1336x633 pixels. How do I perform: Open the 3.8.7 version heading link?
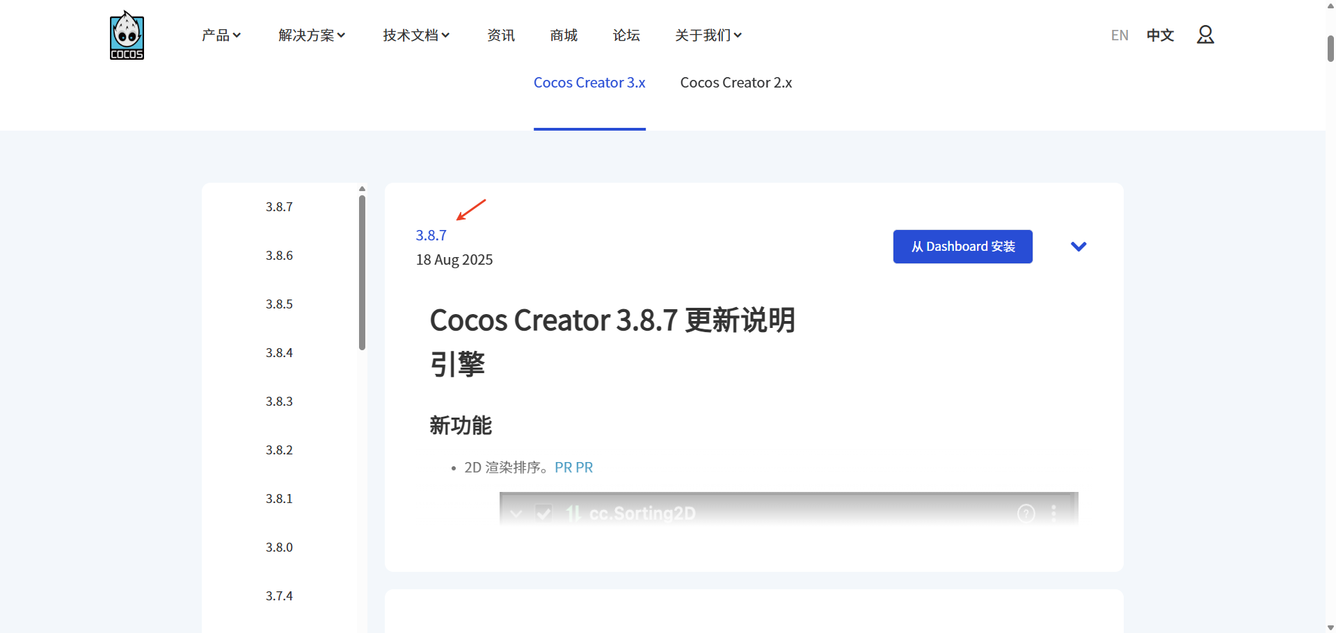coord(431,236)
